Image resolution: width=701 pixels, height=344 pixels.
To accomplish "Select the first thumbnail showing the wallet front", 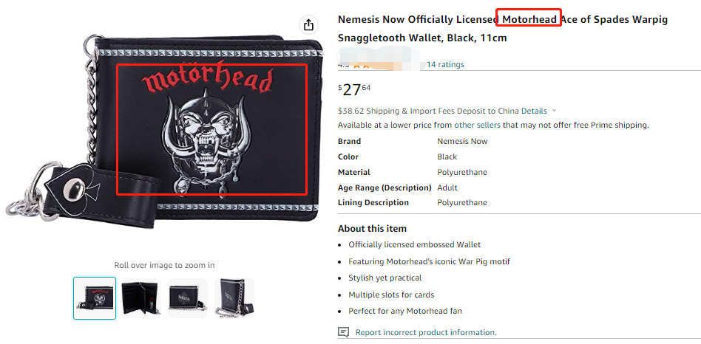I will coord(95,297).
